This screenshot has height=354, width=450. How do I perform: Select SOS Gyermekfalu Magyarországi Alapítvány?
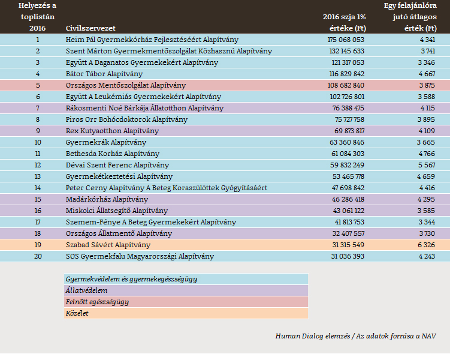(x=139, y=256)
